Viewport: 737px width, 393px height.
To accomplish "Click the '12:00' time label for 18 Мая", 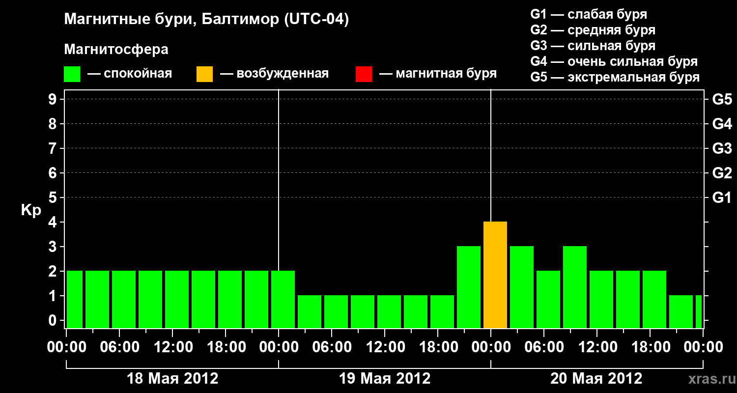I will tap(173, 347).
